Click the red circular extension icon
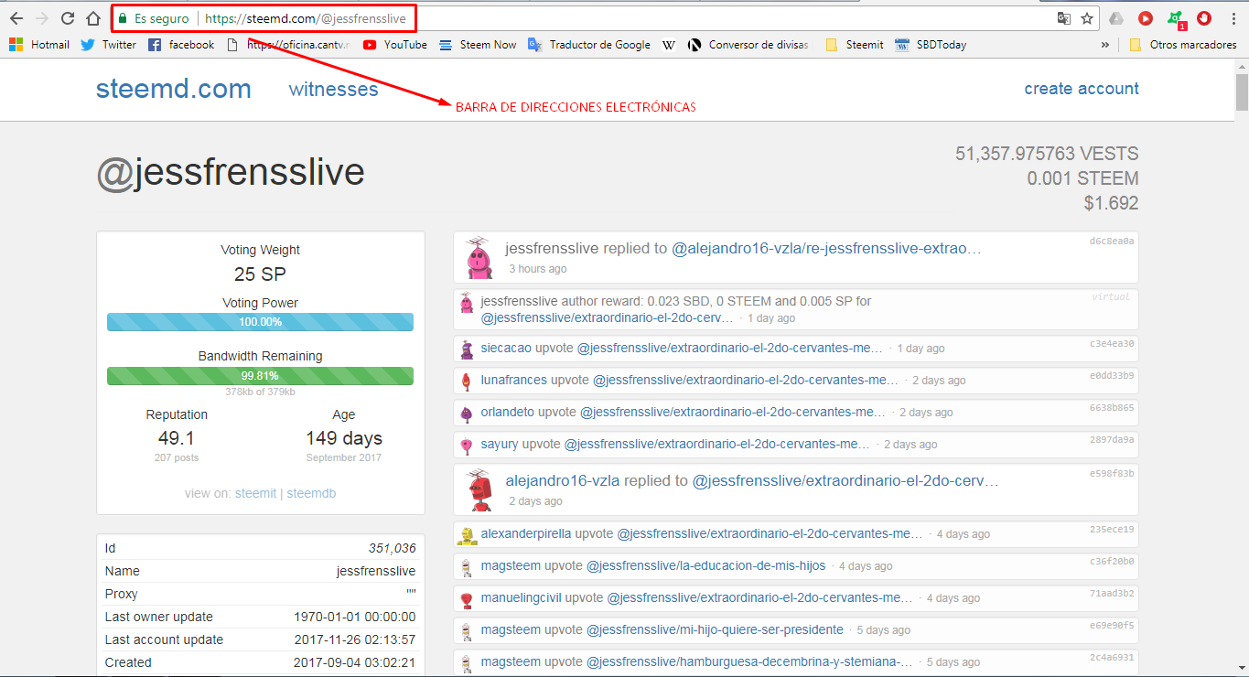 [1204, 18]
